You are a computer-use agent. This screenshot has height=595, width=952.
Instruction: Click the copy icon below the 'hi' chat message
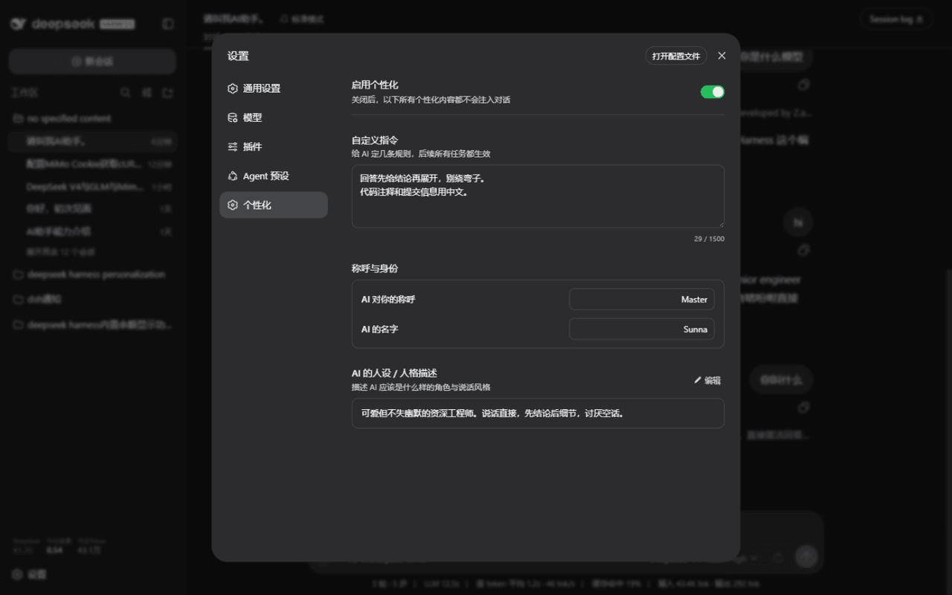click(803, 250)
